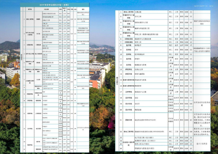218x154 pixels.
Task: Select major '给排水科学与工程' in row 3
Action: (141, 22)
